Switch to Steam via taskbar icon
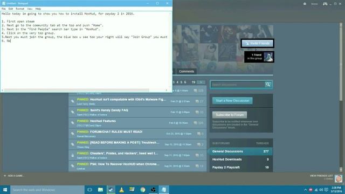 (111, 190)
